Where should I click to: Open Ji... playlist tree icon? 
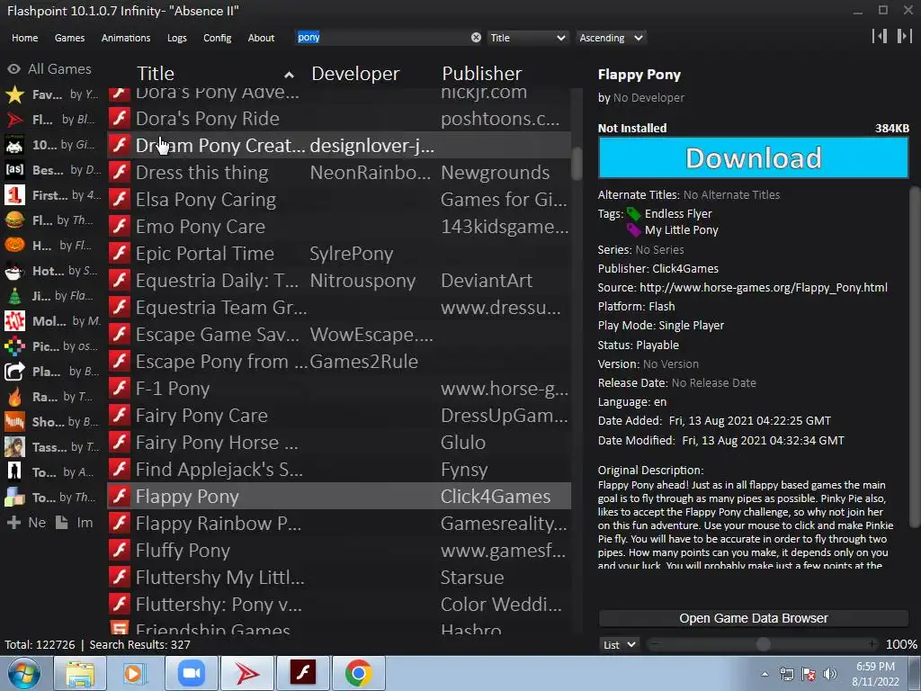pos(14,295)
